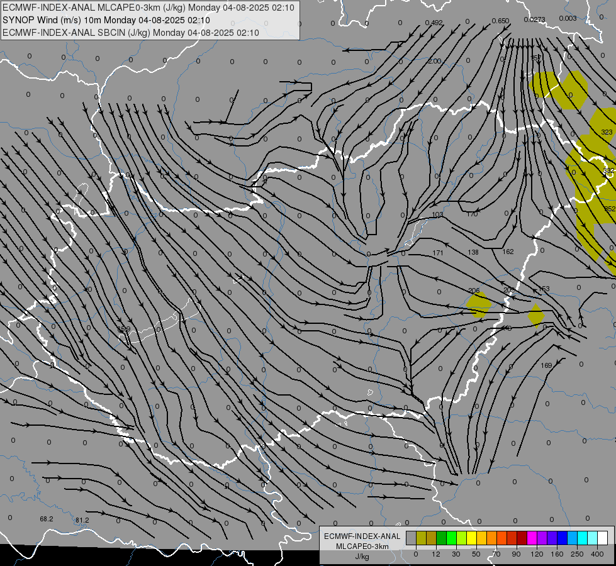
Task: Click map value 0.003
Action: click(x=568, y=18)
